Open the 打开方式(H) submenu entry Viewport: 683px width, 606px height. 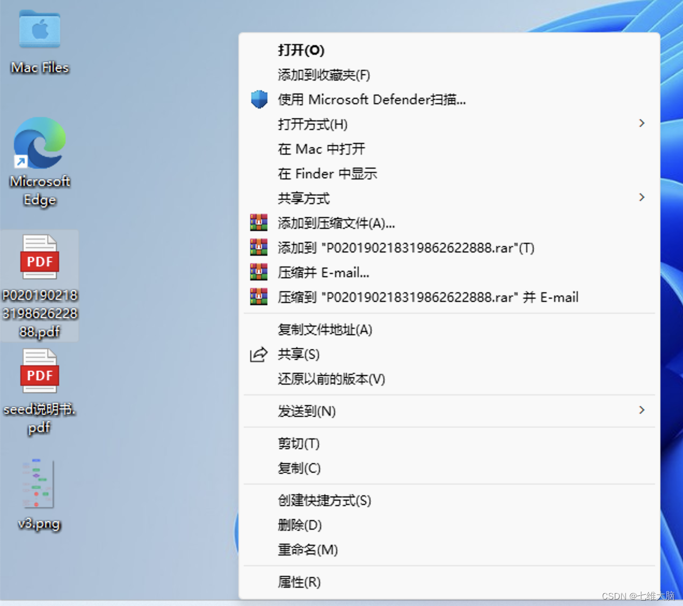click(449, 124)
